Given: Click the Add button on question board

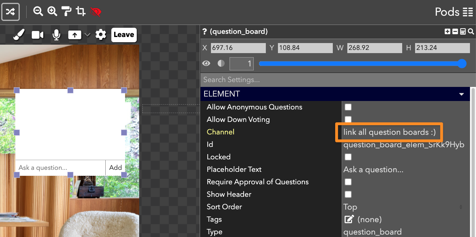Looking at the screenshot, I should pos(115,168).
